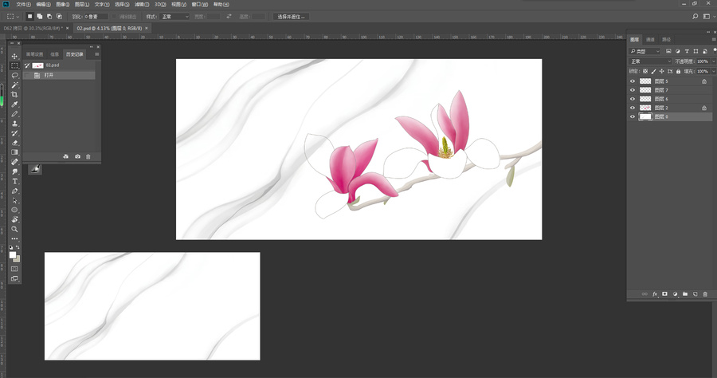Screen dimensions: 717x378
Task: Open 样式 style dropdown in options bar
Action: [x=174, y=17]
